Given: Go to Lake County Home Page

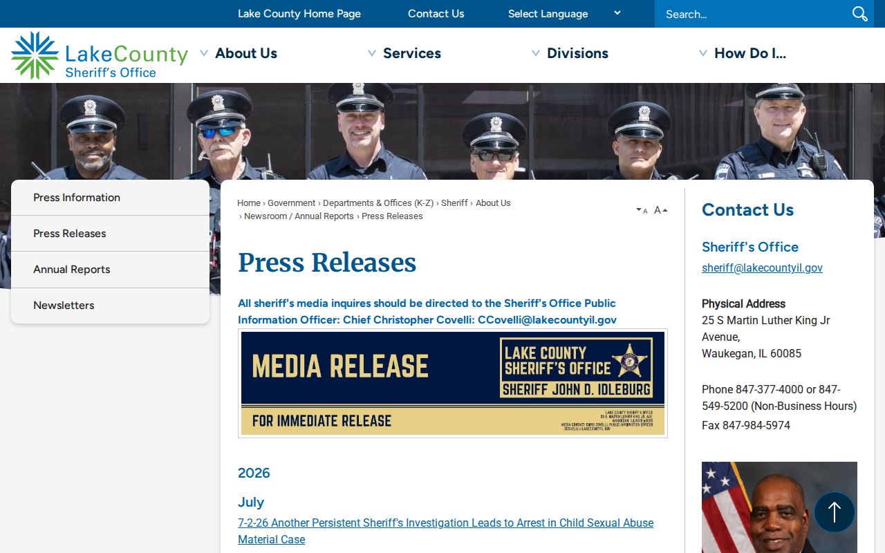Looking at the screenshot, I should tap(299, 14).
